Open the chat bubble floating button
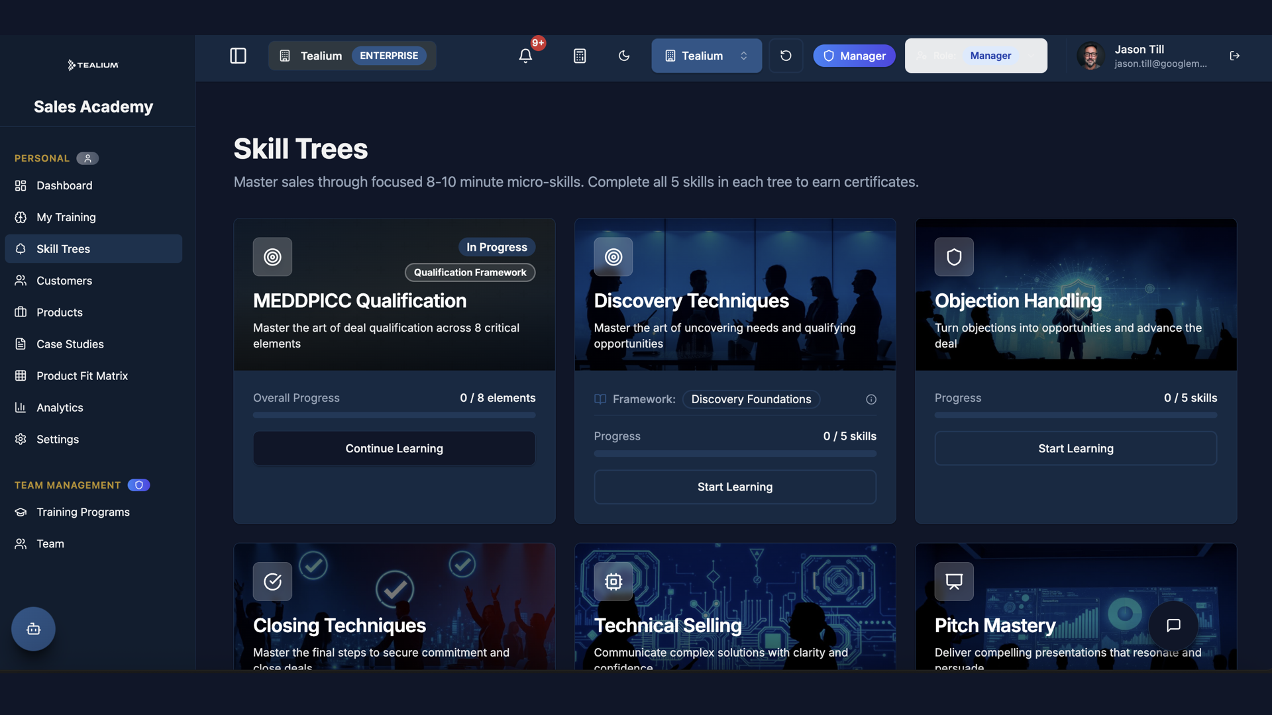This screenshot has height=715, width=1272. click(x=1173, y=626)
